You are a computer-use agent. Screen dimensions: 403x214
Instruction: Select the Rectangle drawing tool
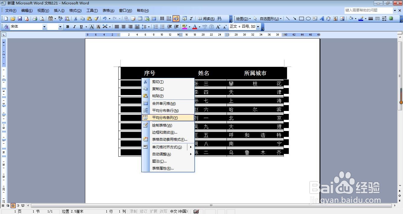point(302,19)
